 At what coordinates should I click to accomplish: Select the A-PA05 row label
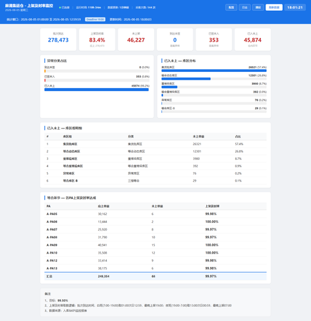(x=52, y=214)
